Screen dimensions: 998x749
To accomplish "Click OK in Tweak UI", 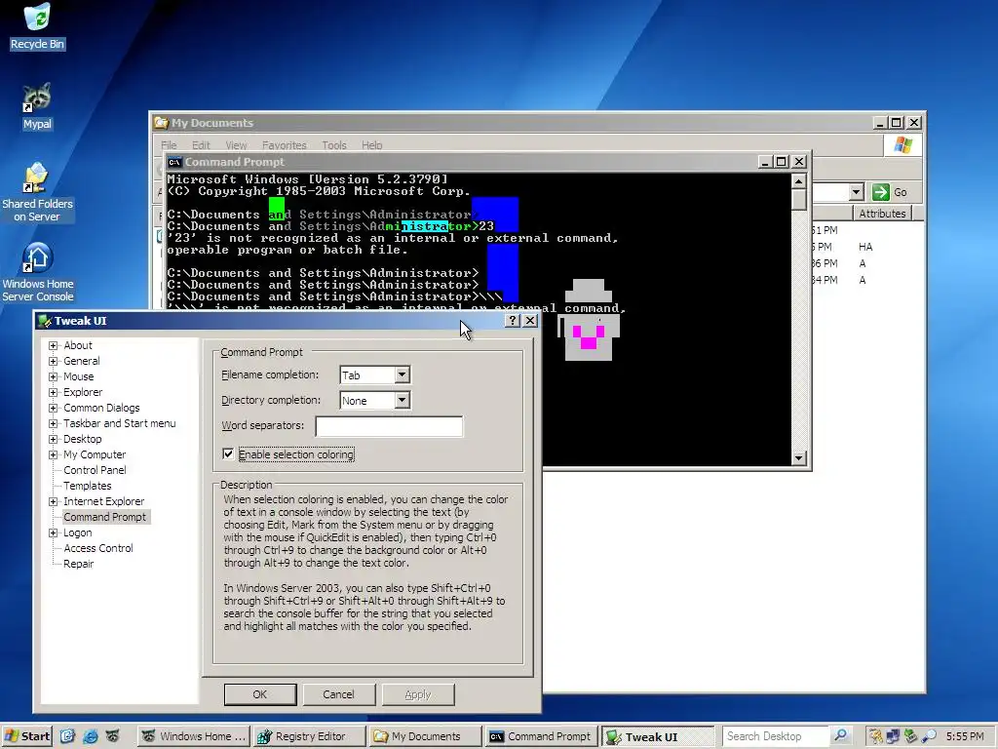I will click(259, 694).
